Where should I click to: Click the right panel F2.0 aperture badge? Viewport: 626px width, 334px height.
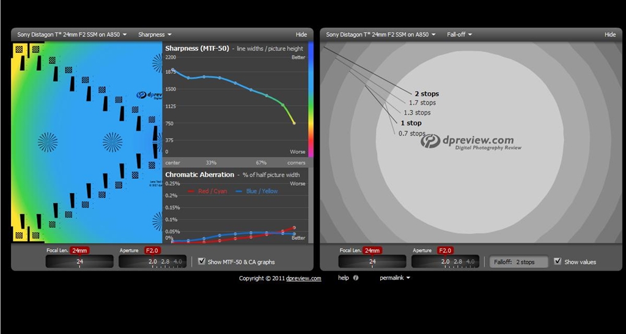pos(445,251)
